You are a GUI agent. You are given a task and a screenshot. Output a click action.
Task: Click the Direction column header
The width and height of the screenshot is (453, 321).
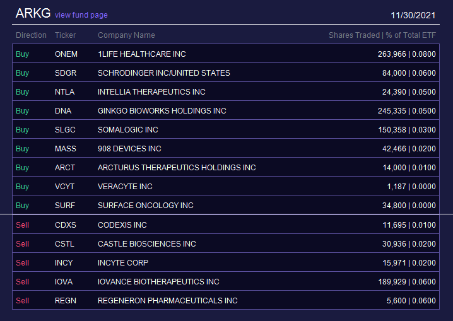click(31, 35)
